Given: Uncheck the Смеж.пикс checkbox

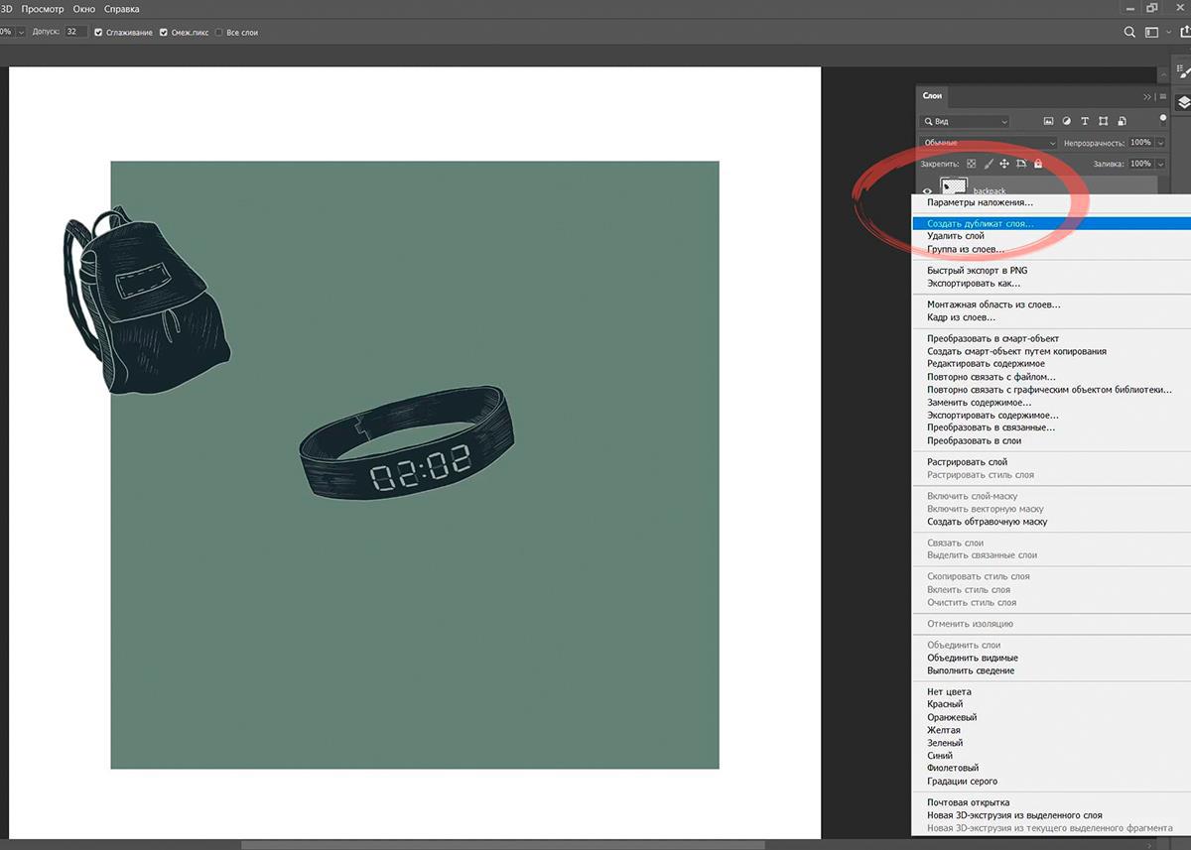Looking at the screenshot, I should [x=164, y=33].
